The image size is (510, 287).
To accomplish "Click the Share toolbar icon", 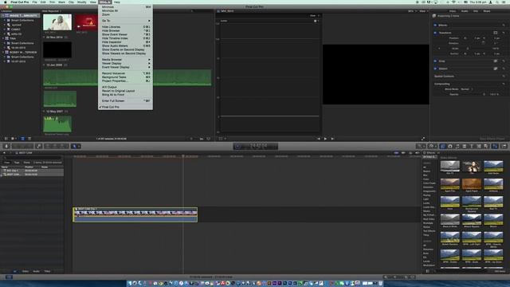I will point(504,147).
